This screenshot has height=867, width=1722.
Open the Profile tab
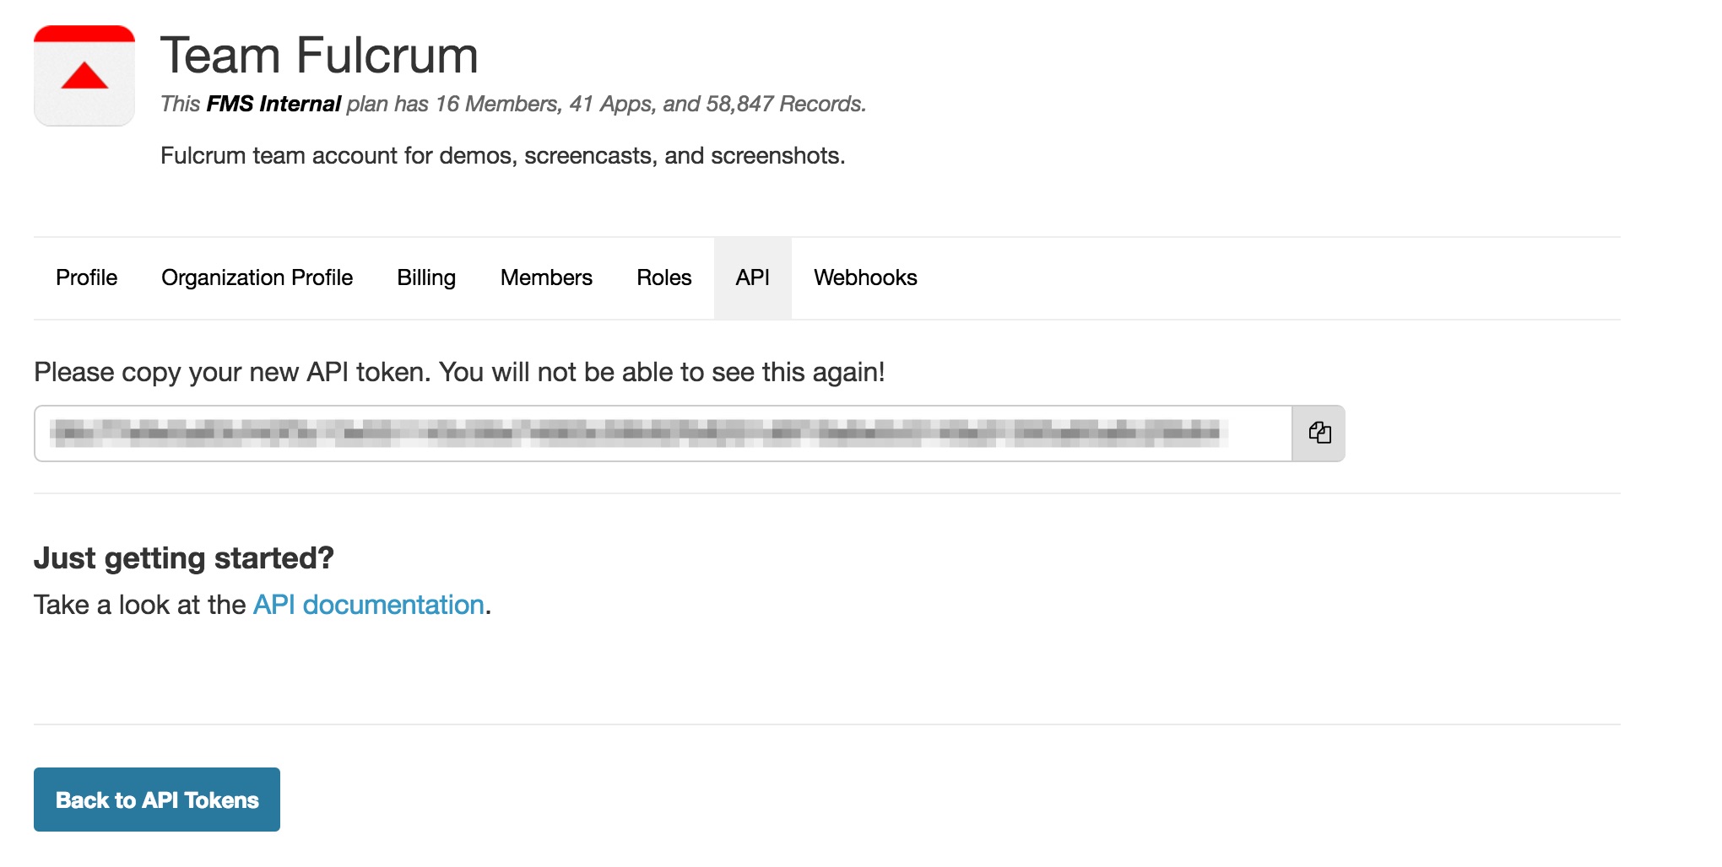[x=86, y=277]
